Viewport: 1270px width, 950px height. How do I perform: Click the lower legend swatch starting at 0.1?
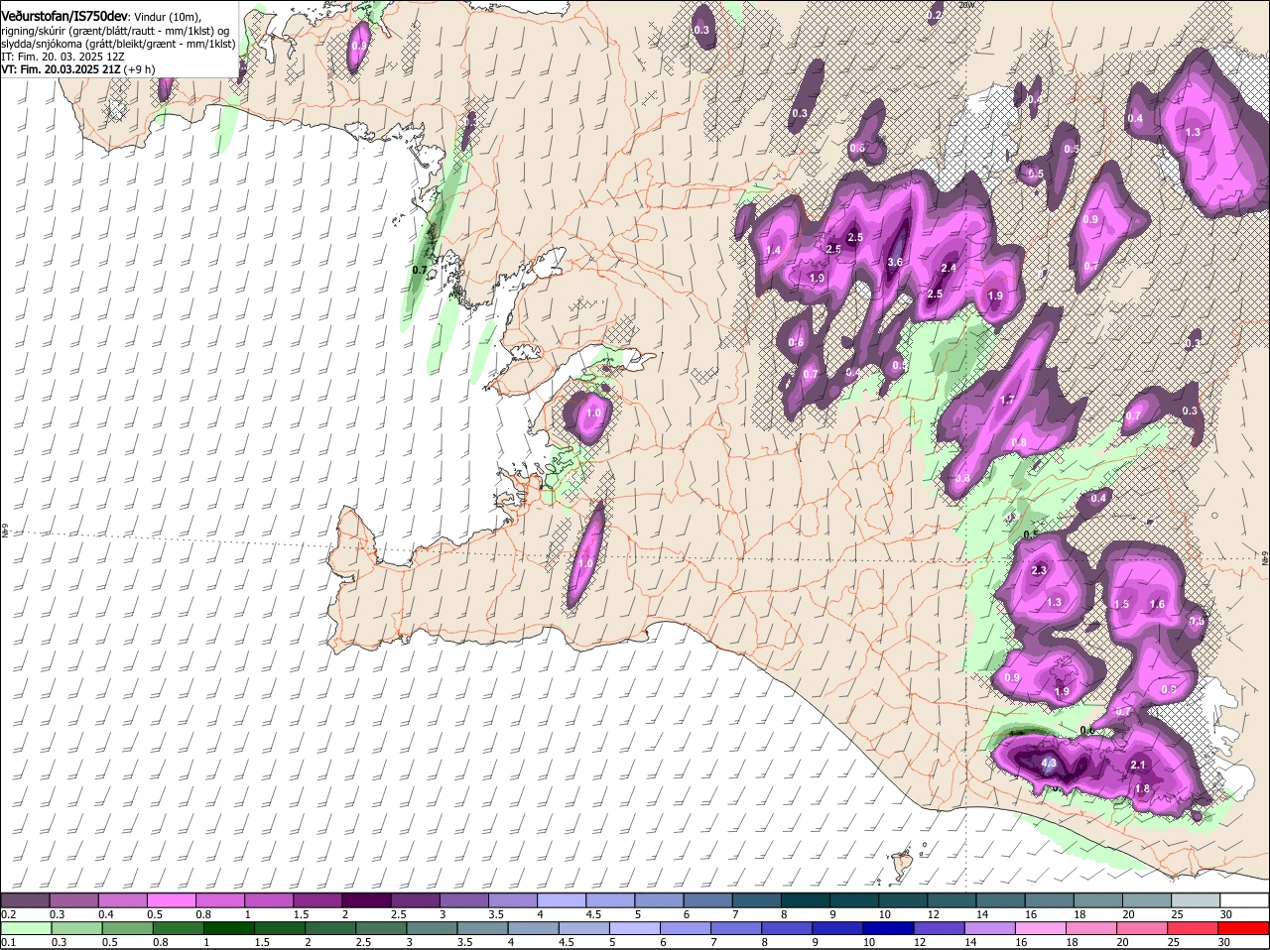(27, 928)
